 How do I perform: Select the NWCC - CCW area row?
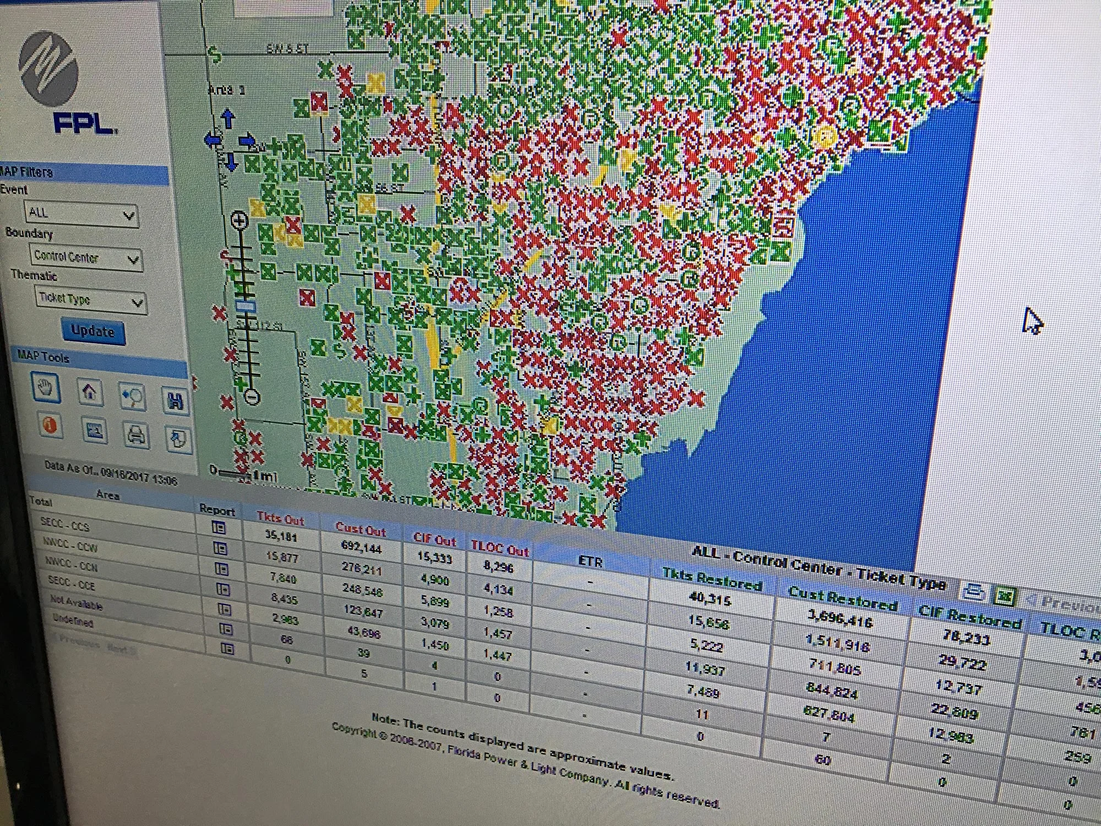click(x=70, y=545)
